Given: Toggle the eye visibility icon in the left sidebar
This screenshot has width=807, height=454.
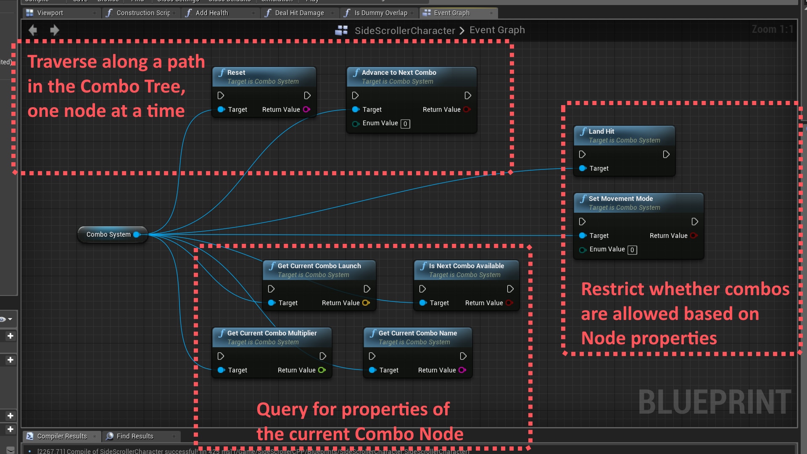Looking at the screenshot, I should click(x=3, y=319).
